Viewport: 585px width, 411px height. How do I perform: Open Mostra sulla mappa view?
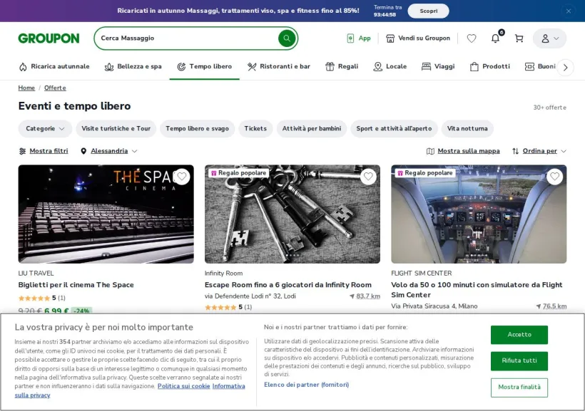(463, 151)
